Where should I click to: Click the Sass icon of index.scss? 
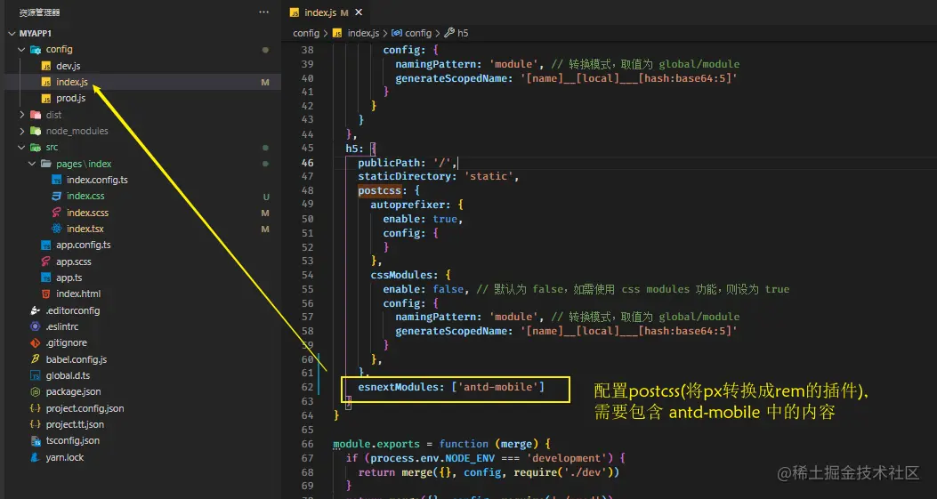[x=56, y=213]
